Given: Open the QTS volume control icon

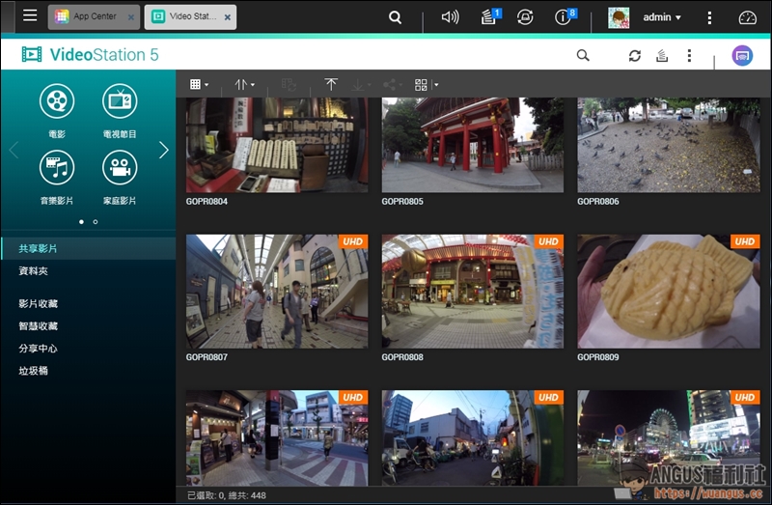Looking at the screenshot, I should click(x=450, y=17).
